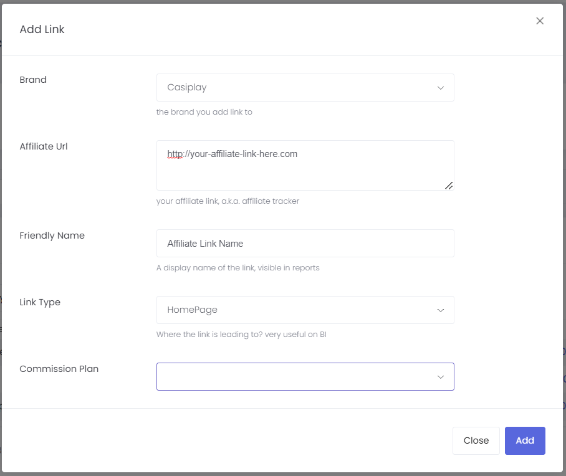Click the Friendly Name field label
The width and height of the screenshot is (566, 476).
pos(52,236)
